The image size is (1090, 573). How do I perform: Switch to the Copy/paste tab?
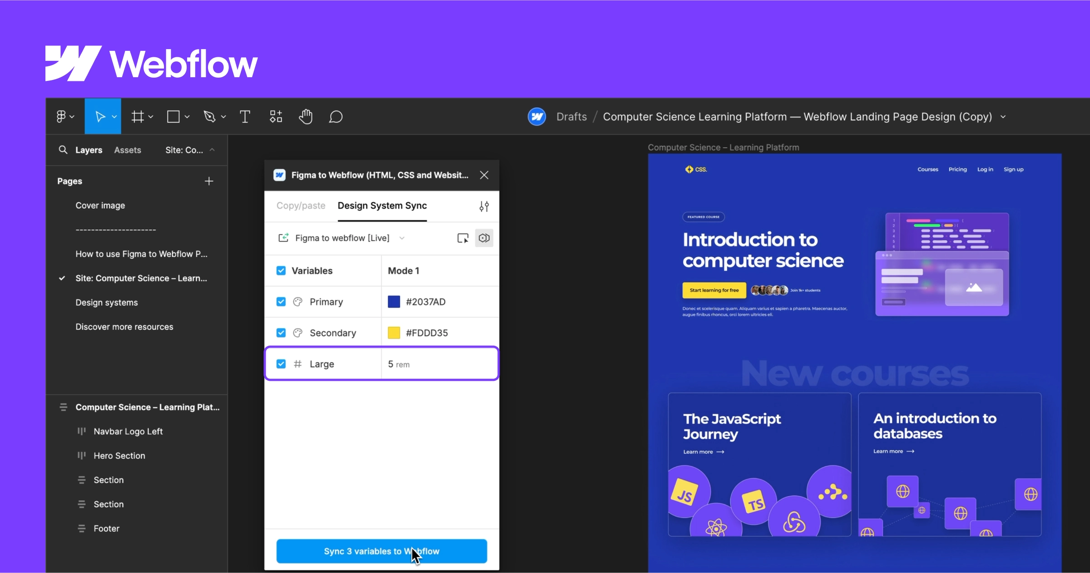tap(301, 205)
